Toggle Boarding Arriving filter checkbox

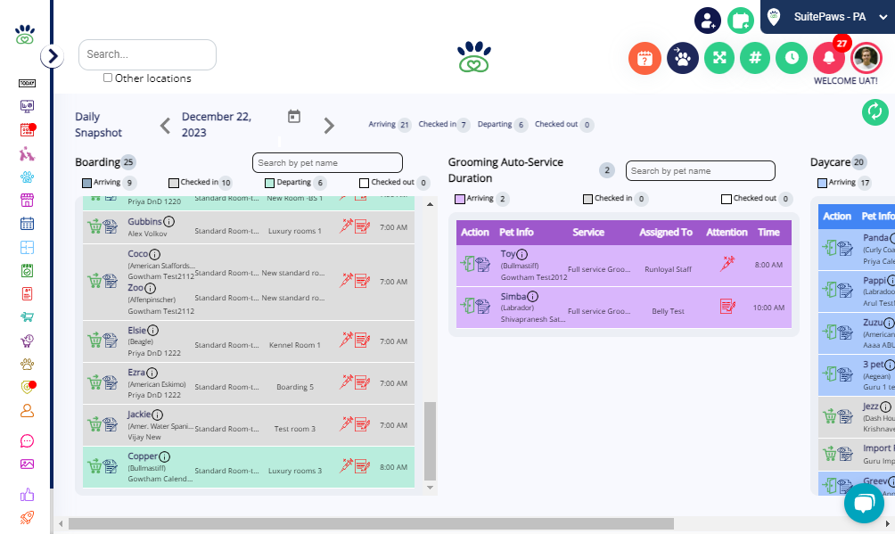tap(86, 183)
